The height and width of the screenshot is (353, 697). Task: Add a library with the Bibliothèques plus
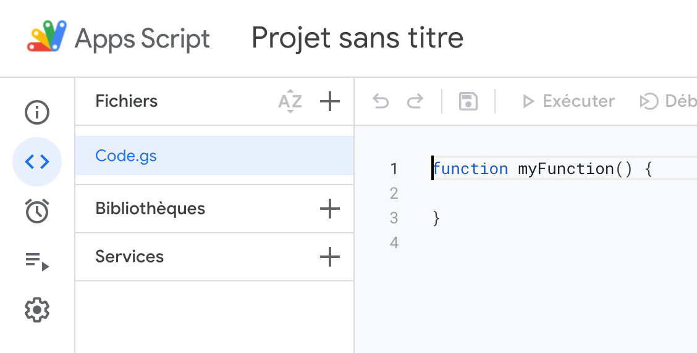click(x=330, y=209)
